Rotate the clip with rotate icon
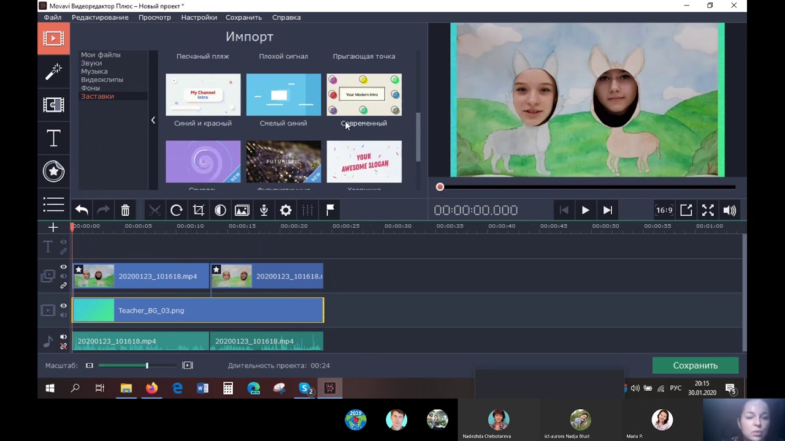This screenshot has height=441, width=785. point(177,210)
